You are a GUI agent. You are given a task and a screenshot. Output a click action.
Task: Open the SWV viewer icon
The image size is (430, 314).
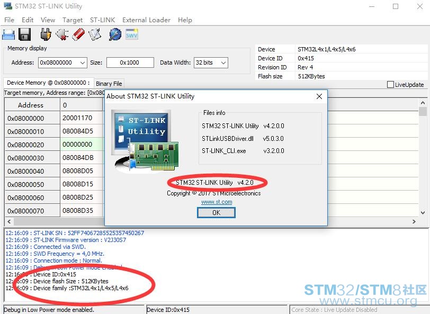132,34
